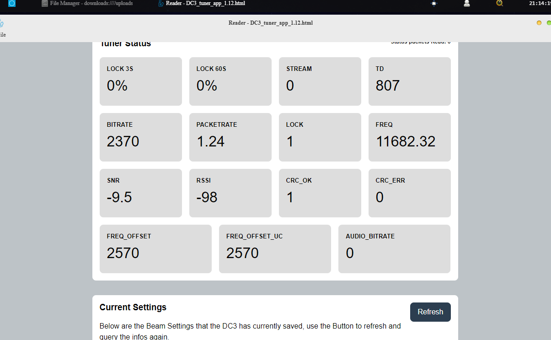
Task: Click the workspace switcher tray icon
Action: (434, 3)
